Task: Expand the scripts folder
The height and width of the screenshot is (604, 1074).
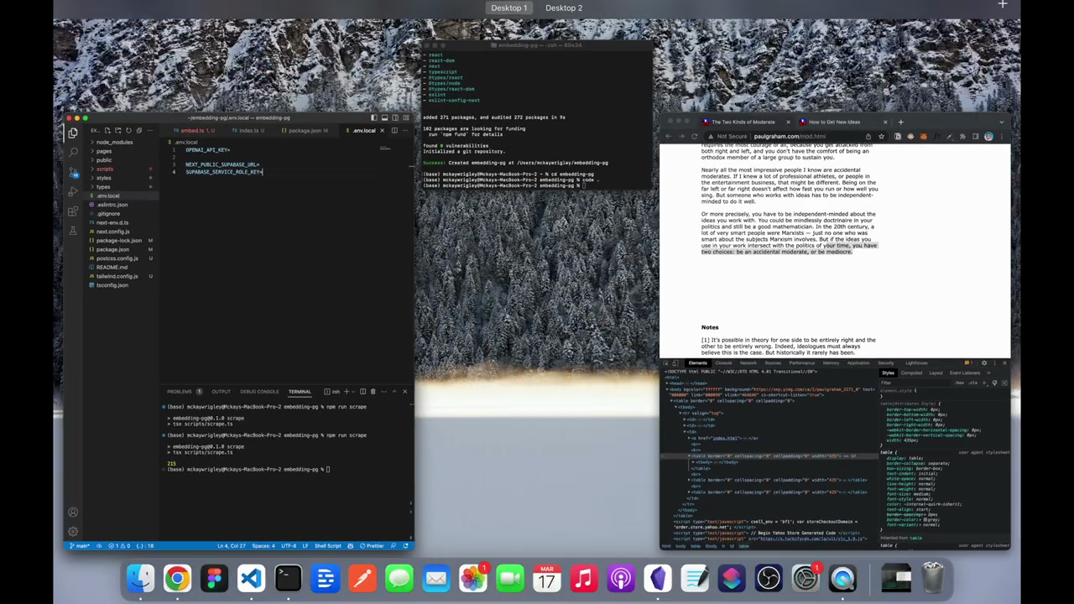Action: click(105, 169)
